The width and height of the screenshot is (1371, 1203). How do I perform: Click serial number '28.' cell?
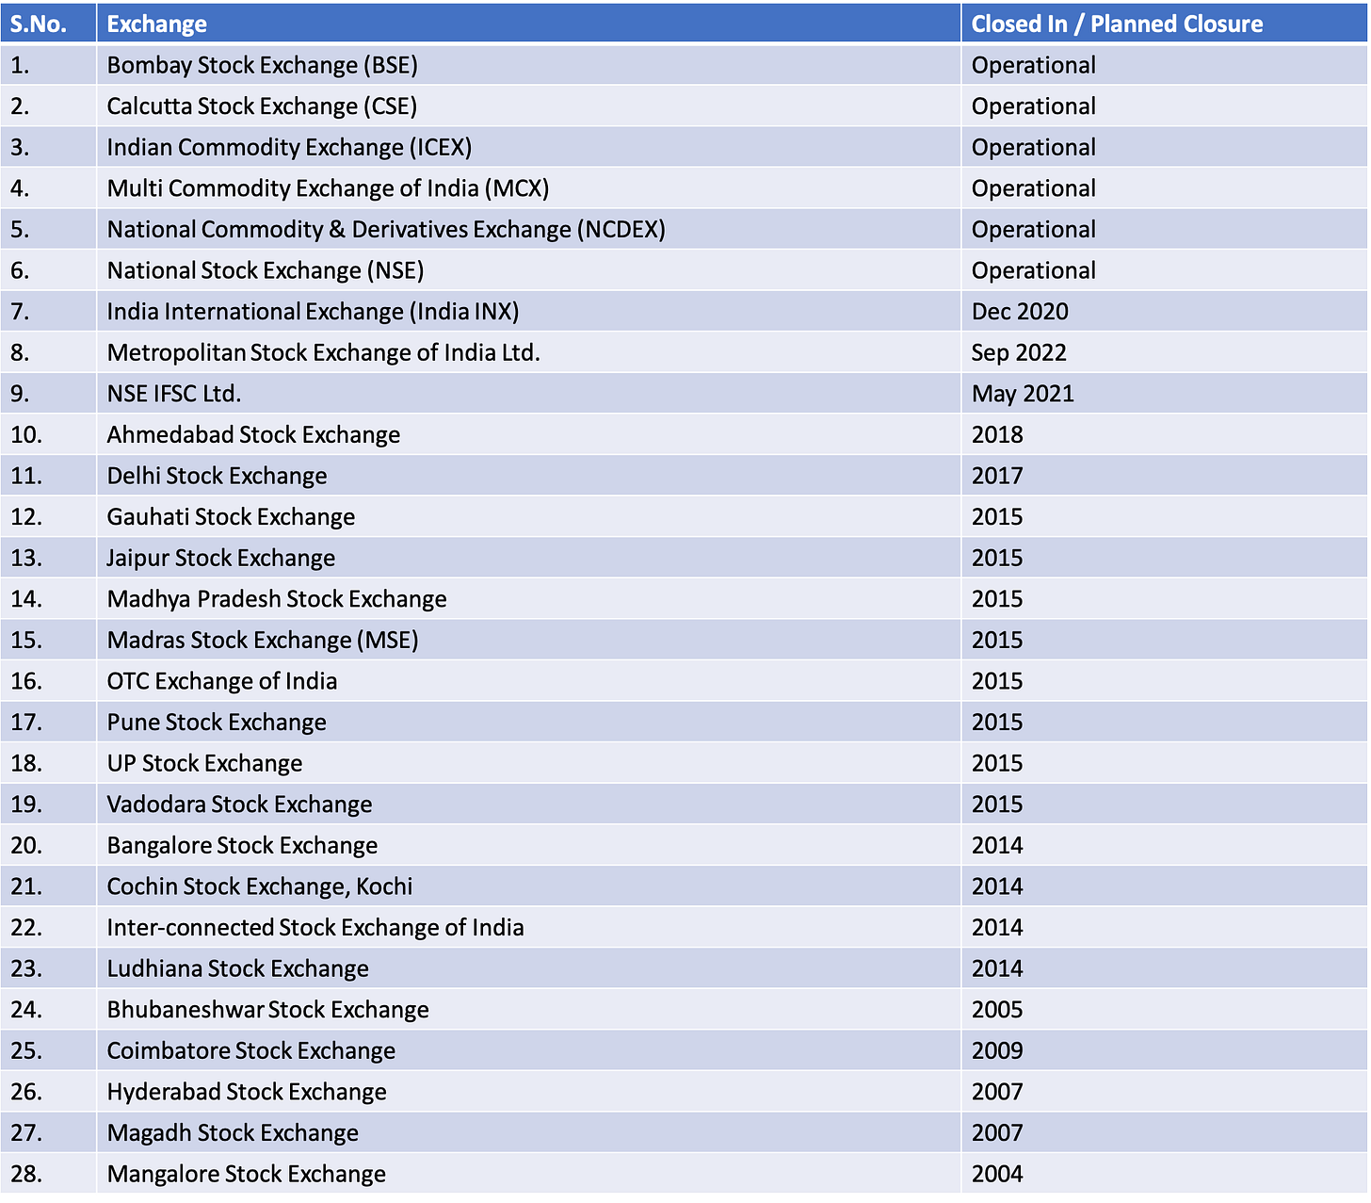click(x=48, y=1173)
